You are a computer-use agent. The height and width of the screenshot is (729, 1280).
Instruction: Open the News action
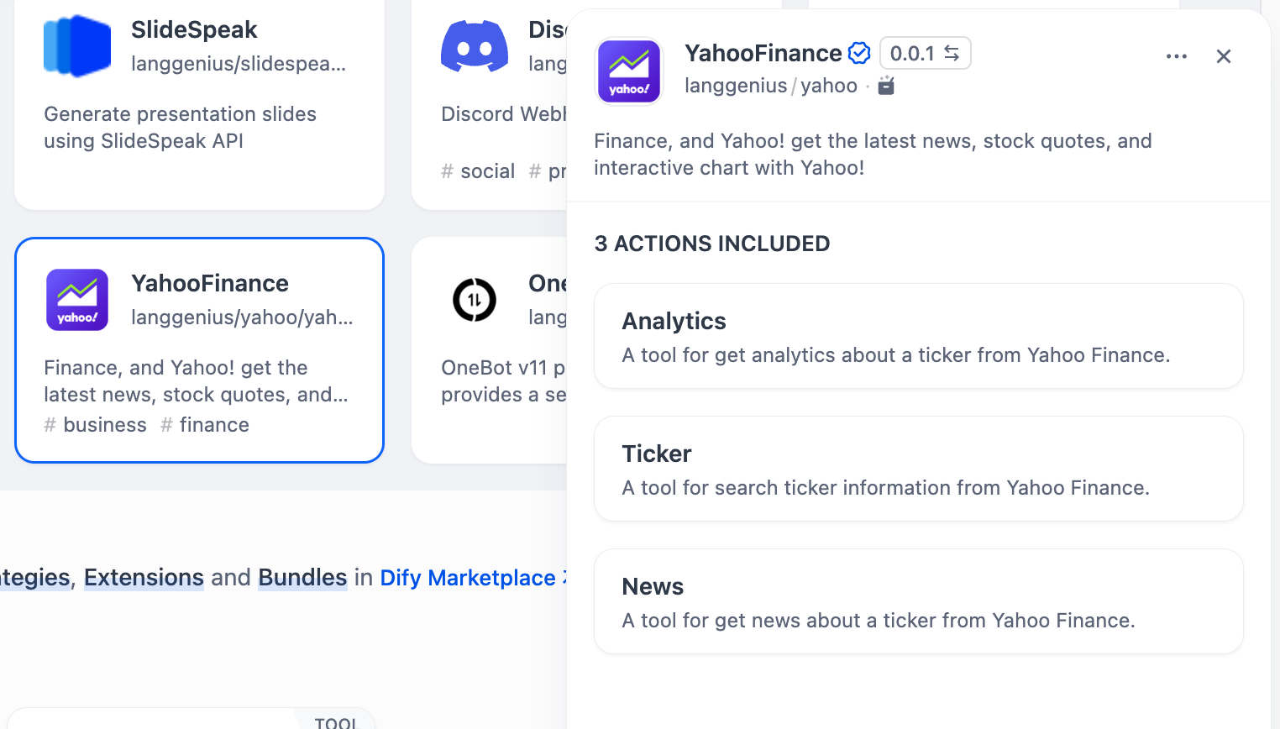[x=918, y=601]
